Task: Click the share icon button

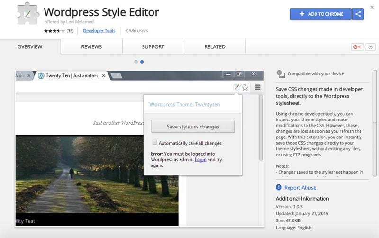Action: click(358, 14)
